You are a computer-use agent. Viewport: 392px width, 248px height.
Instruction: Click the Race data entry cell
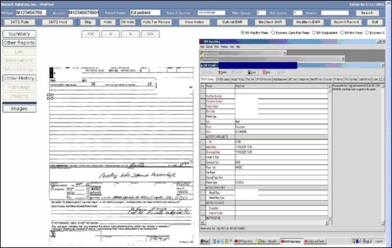(x=281, y=127)
